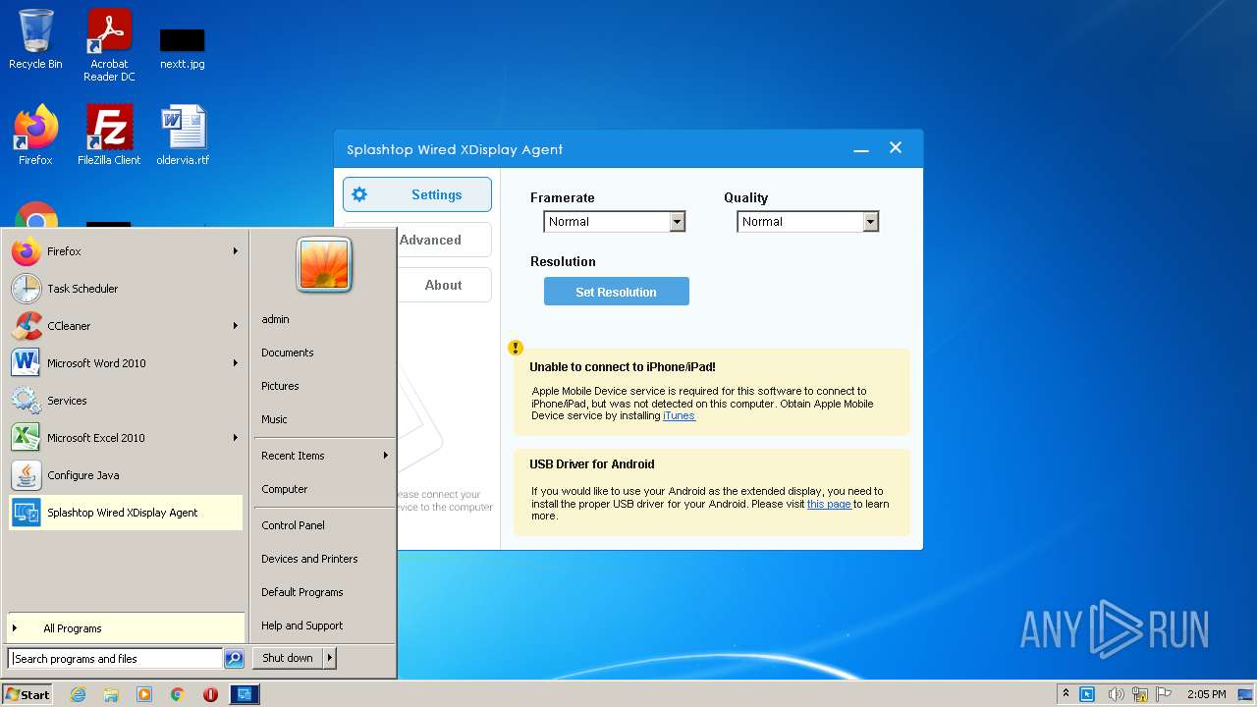Open Devices and Printers
The width and height of the screenshot is (1257, 707).
[324, 559]
